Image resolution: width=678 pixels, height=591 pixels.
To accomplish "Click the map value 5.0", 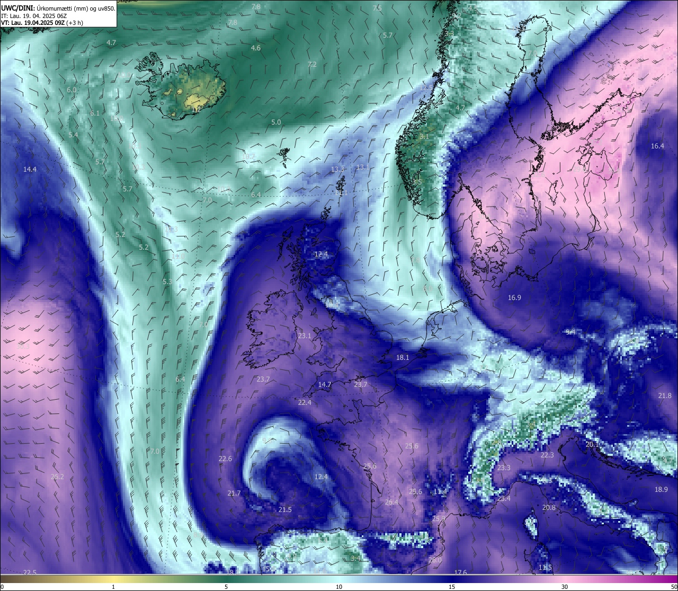I will (x=276, y=122).
